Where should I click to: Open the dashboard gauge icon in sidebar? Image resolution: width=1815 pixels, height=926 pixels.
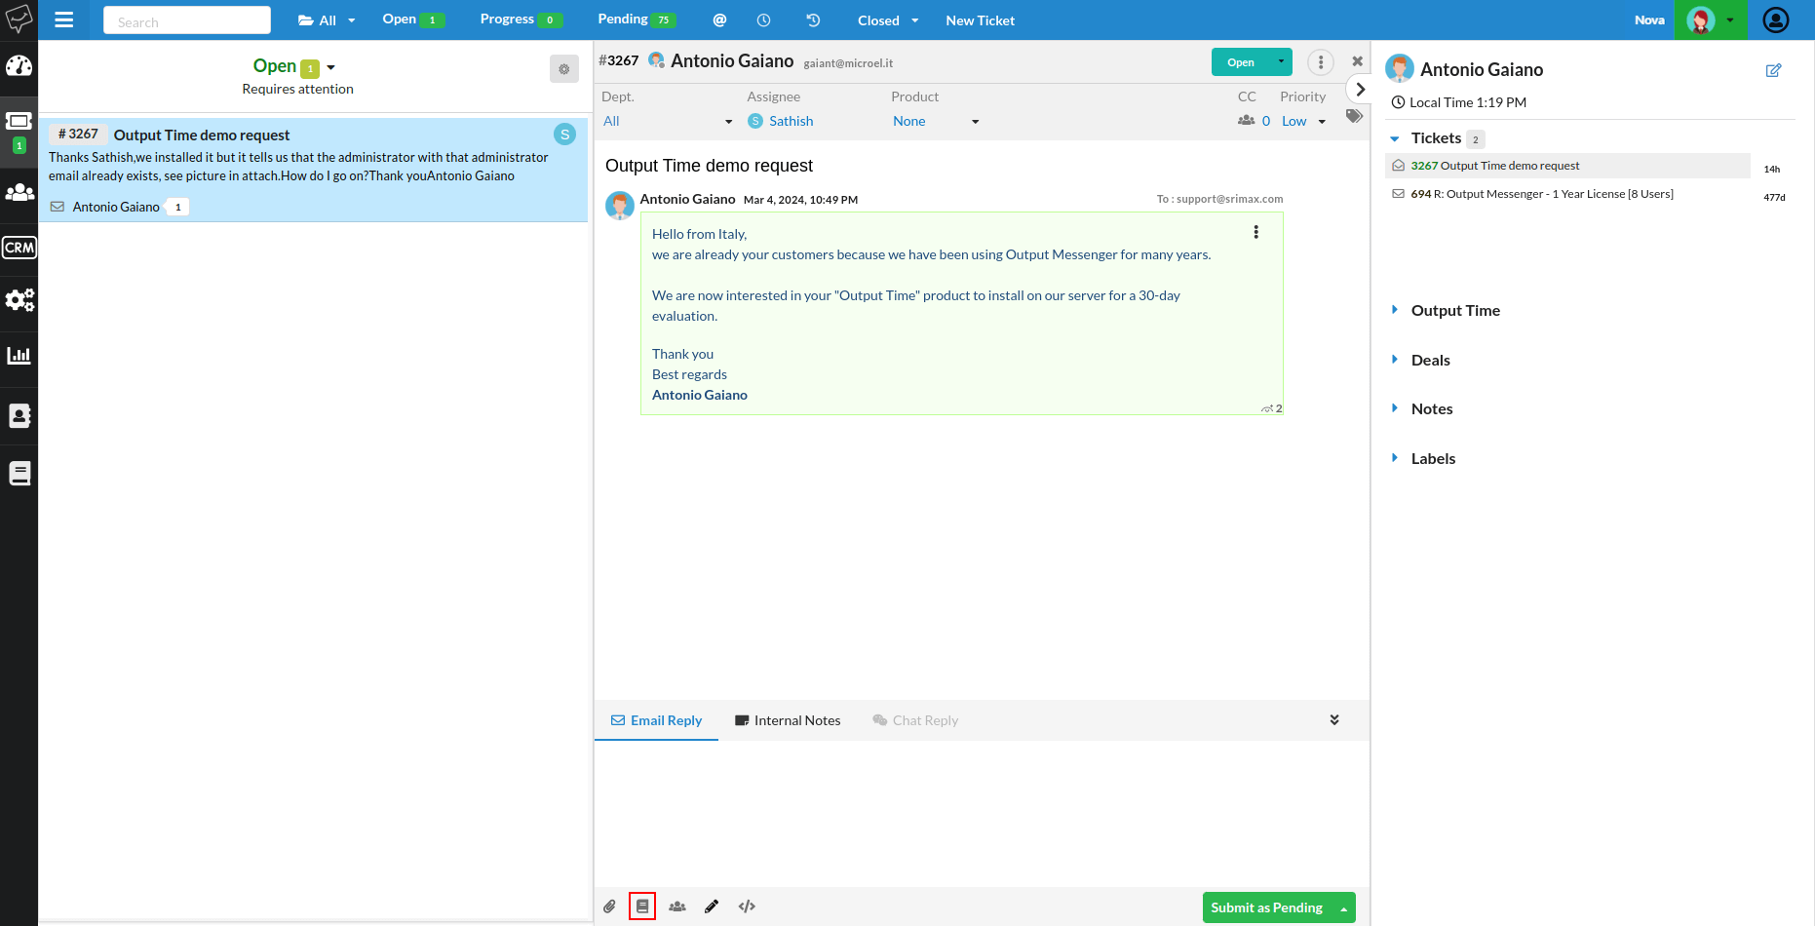click(x=19, y=66)
